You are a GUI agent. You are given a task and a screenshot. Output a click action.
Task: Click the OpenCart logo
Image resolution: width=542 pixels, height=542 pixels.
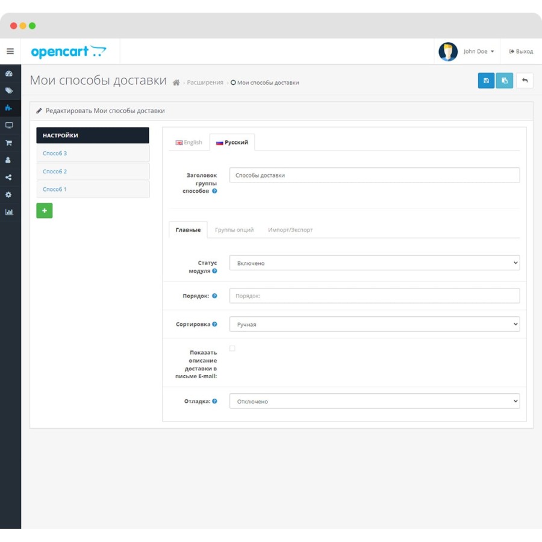click(x=69, y=52)
